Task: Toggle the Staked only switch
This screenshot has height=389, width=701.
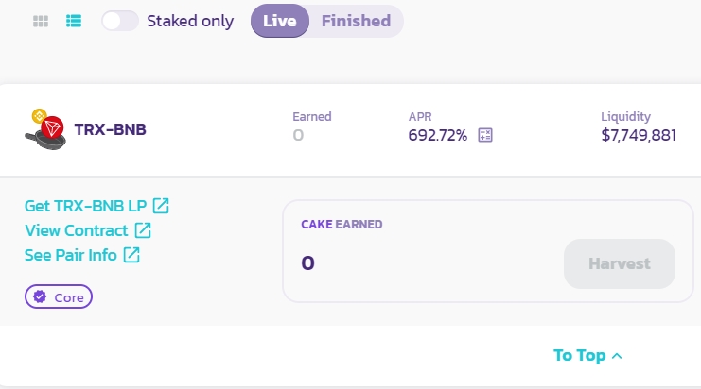Action: pos(120,21)
